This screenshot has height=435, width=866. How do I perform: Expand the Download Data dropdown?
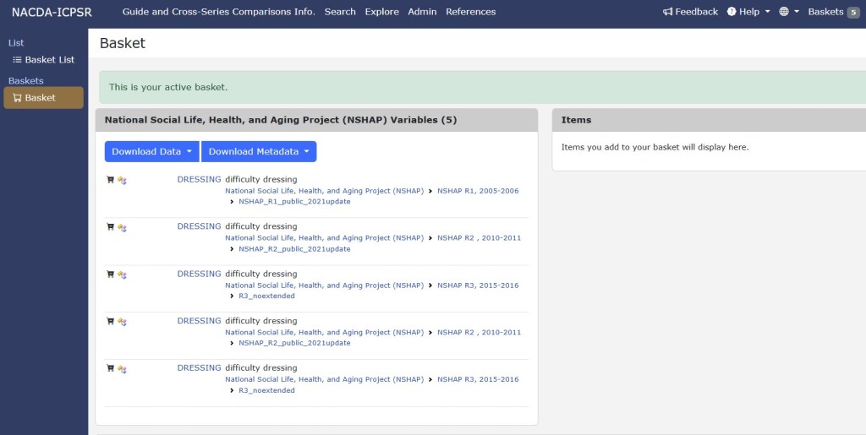point(151,152)
